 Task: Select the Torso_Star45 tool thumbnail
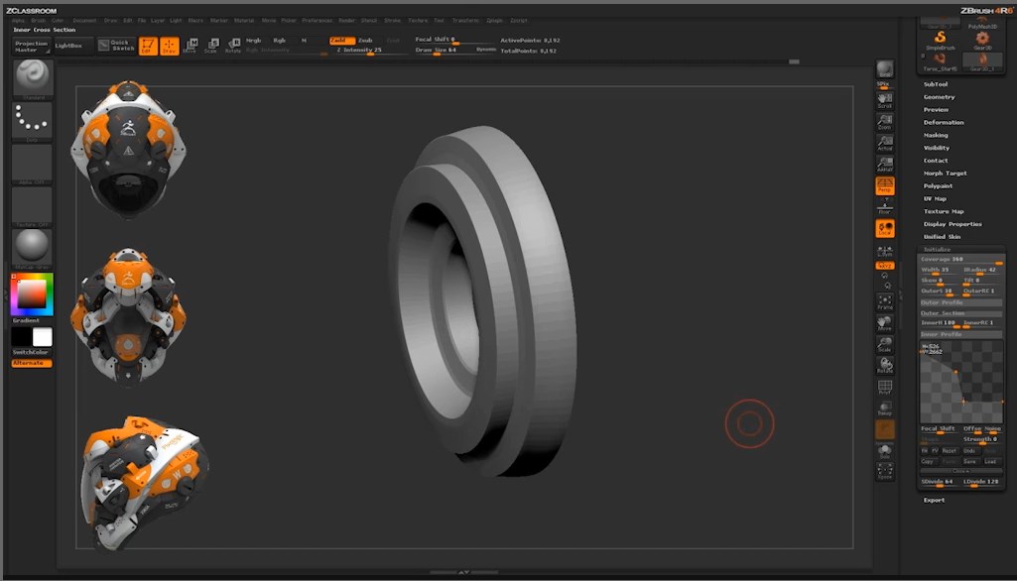940,61
